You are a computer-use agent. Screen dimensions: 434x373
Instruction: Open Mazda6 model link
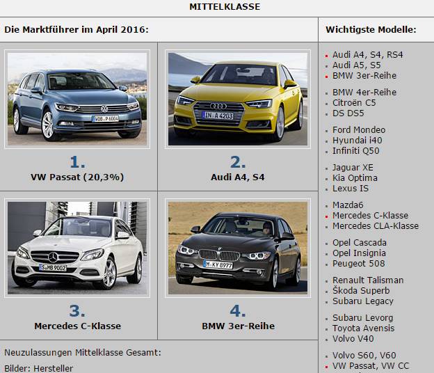(x=348, y=205)
